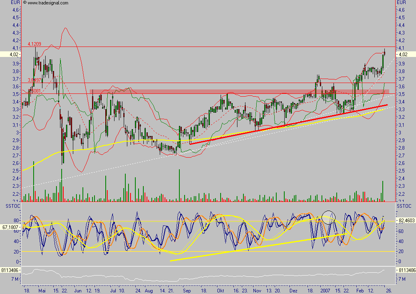This screenshot has height=294, width=416.
Task: Select the 82,4603 stochastic value label
Action: coord(406,220)
